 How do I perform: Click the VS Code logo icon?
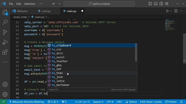[4, 4]
